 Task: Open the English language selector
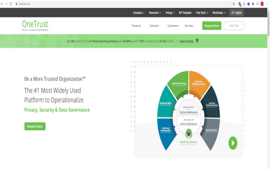coord(236,13)
